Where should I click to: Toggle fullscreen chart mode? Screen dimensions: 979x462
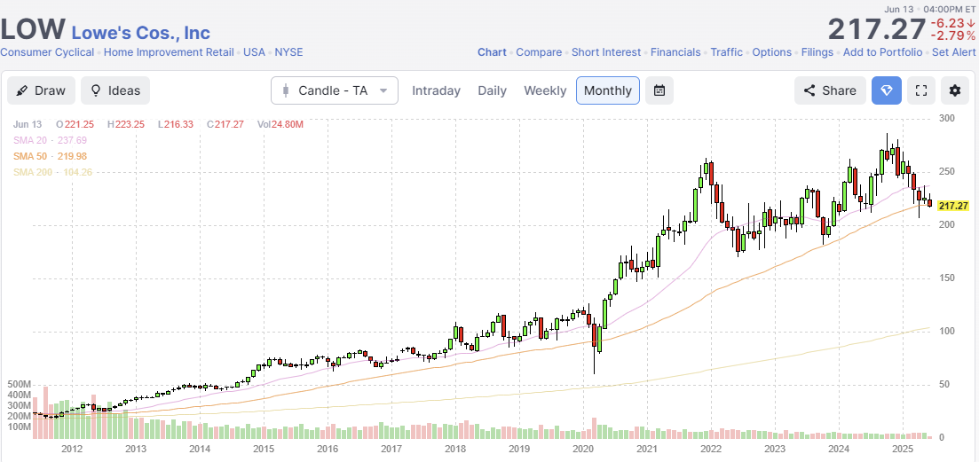click(x=921, y=90)
